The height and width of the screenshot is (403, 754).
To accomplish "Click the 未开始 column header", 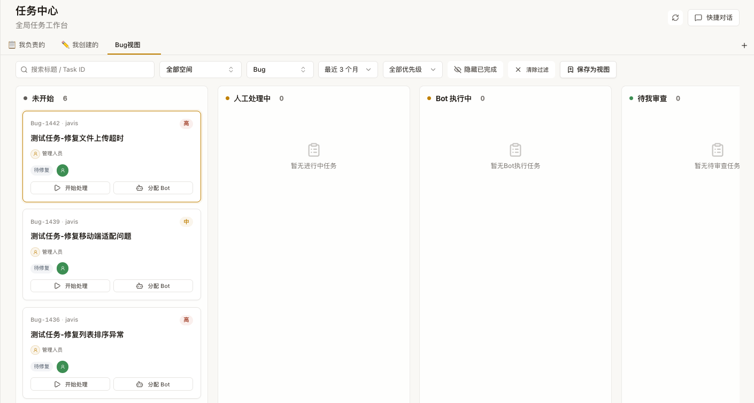I will tap(43, 98).
